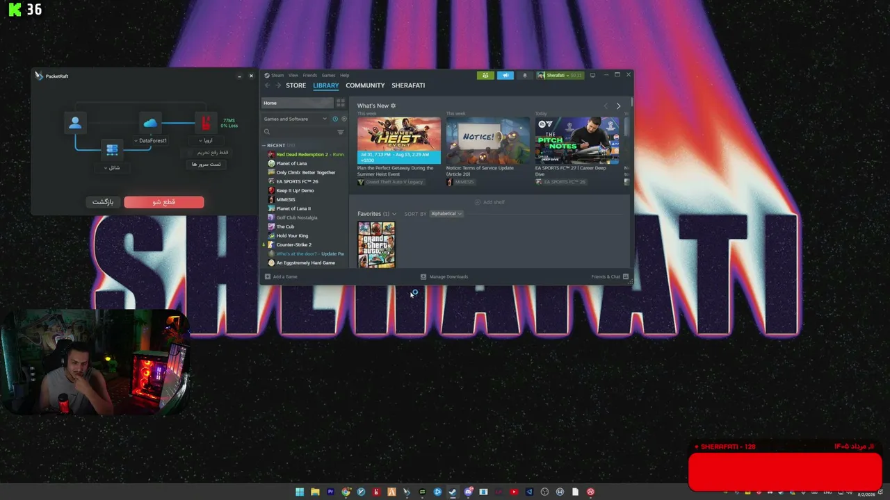Open the DataForest1 server dropdown

[x=150, y=141]
